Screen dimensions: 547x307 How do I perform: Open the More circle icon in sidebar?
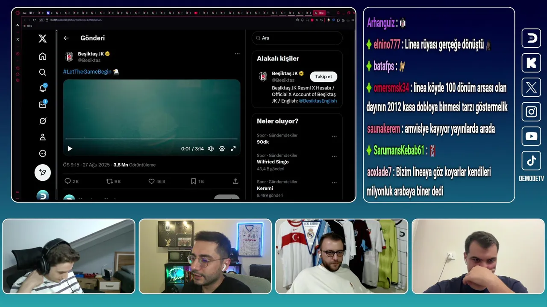(42, 153)
